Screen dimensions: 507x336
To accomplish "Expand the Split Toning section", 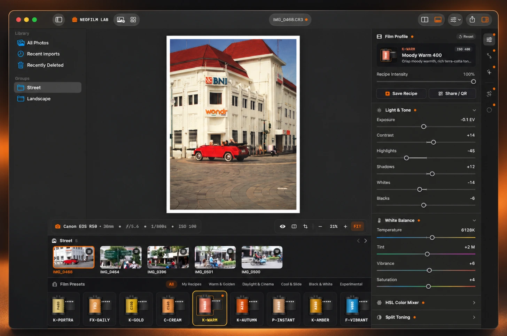I will (474, 317).
